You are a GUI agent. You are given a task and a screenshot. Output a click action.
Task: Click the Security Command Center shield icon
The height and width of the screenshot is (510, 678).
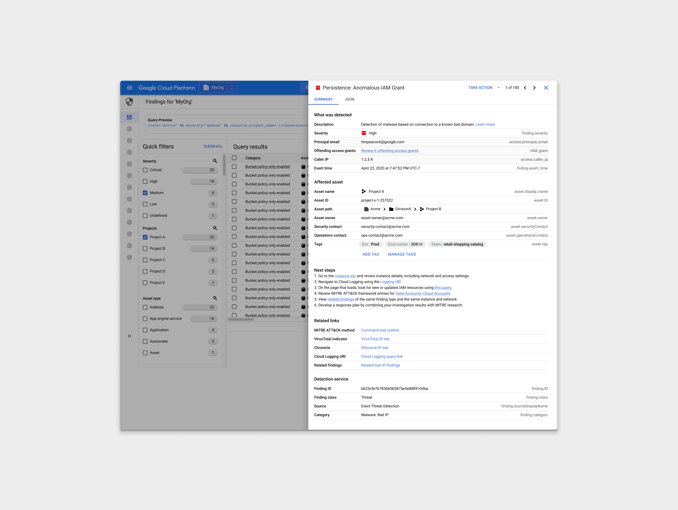[x=129, y=102]
